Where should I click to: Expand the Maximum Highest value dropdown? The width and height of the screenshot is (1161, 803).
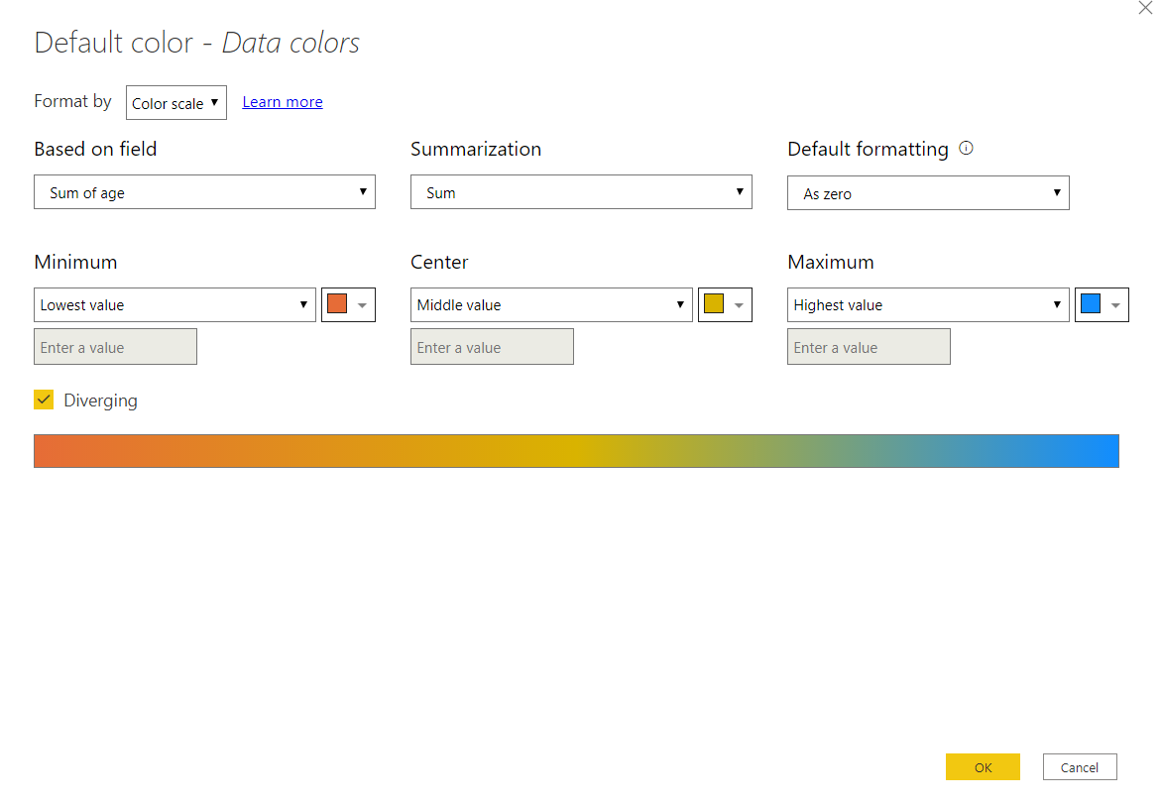pos(928,305)
